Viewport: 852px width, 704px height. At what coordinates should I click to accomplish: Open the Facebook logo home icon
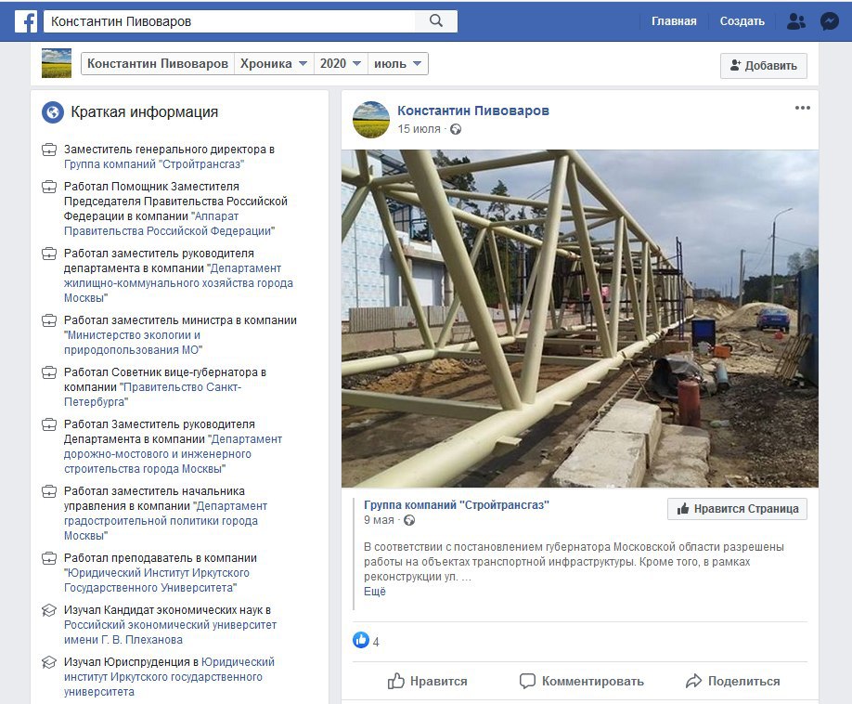tap(26, 21)
